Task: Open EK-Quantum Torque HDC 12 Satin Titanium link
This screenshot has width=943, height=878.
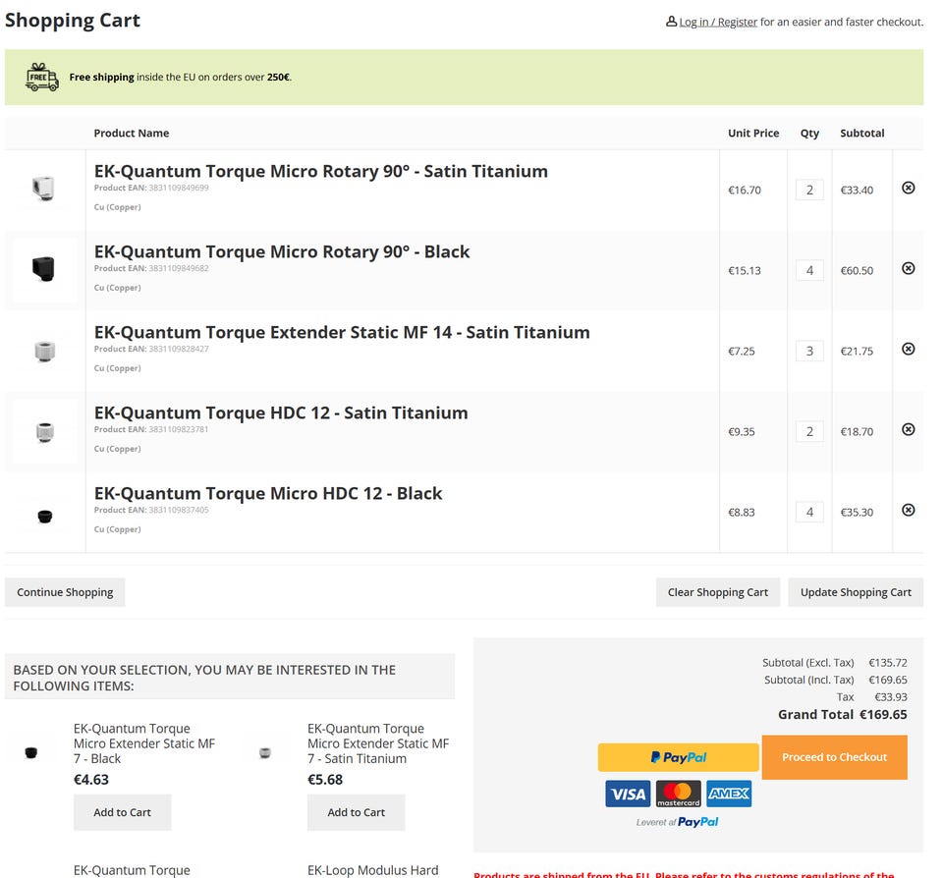Action: tap(281, 413)
